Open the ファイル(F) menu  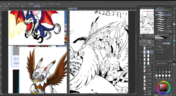[4, 4]
